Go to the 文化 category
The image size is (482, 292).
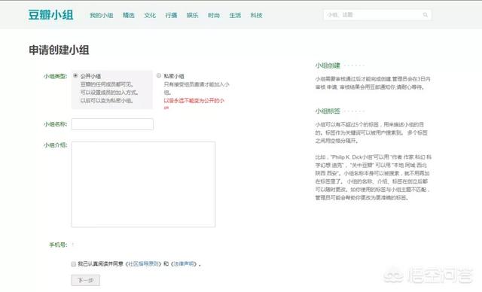pos(150,15)
